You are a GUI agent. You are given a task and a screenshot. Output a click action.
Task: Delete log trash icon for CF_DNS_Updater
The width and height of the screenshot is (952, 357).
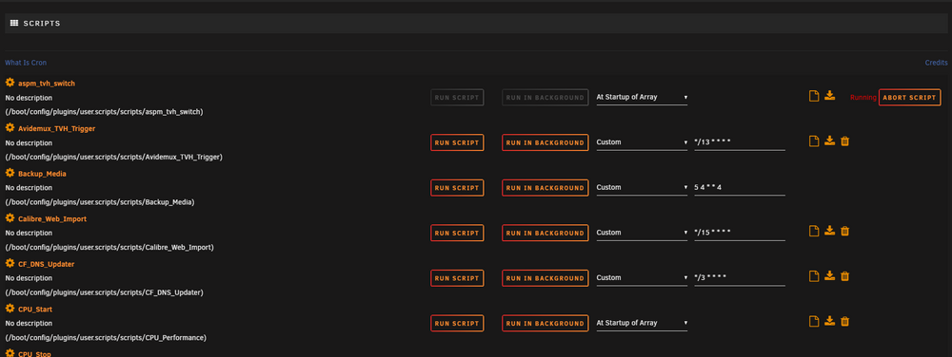click(844, 276)
